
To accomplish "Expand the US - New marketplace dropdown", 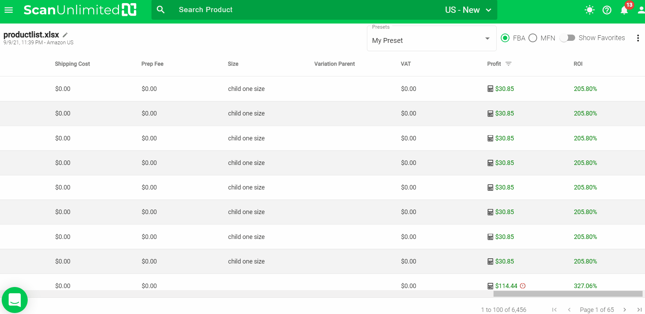I will click(468, 10).
